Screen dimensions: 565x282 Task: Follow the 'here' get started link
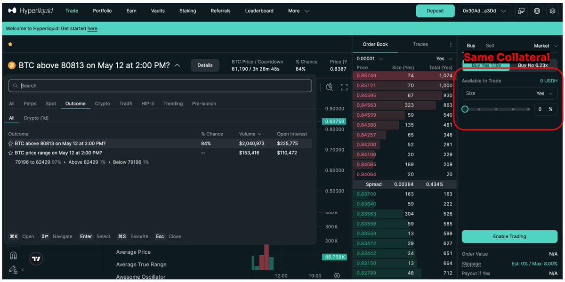92,29
